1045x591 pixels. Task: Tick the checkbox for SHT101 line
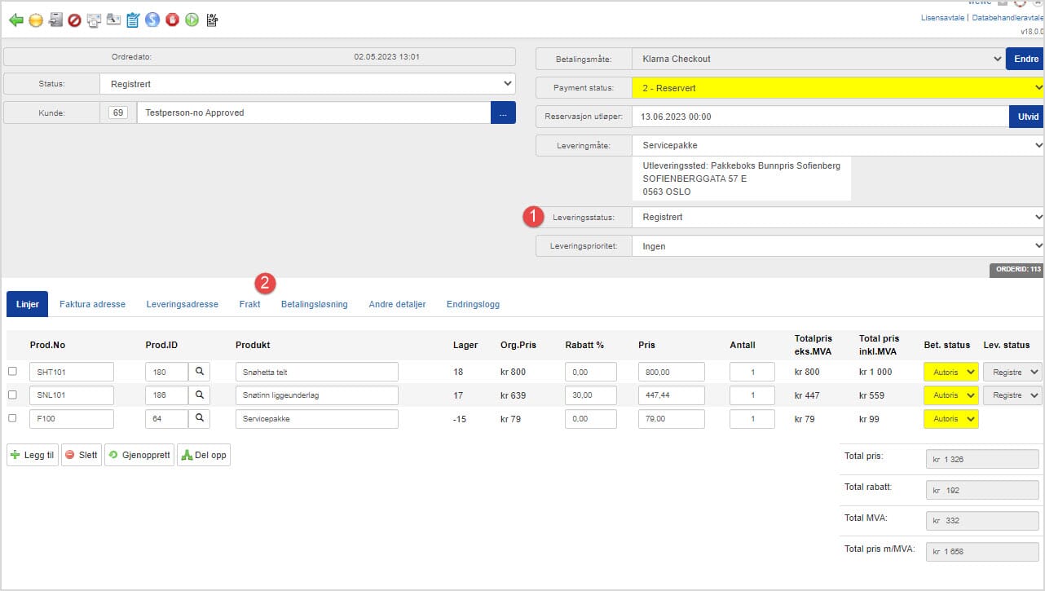pos(12,372)
